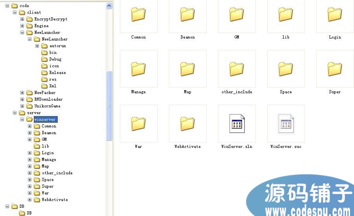This screenshot has height=216, width=354.
Task: Expand the autorun tree node
Action: pyautogui.click(x=37, y=46)
